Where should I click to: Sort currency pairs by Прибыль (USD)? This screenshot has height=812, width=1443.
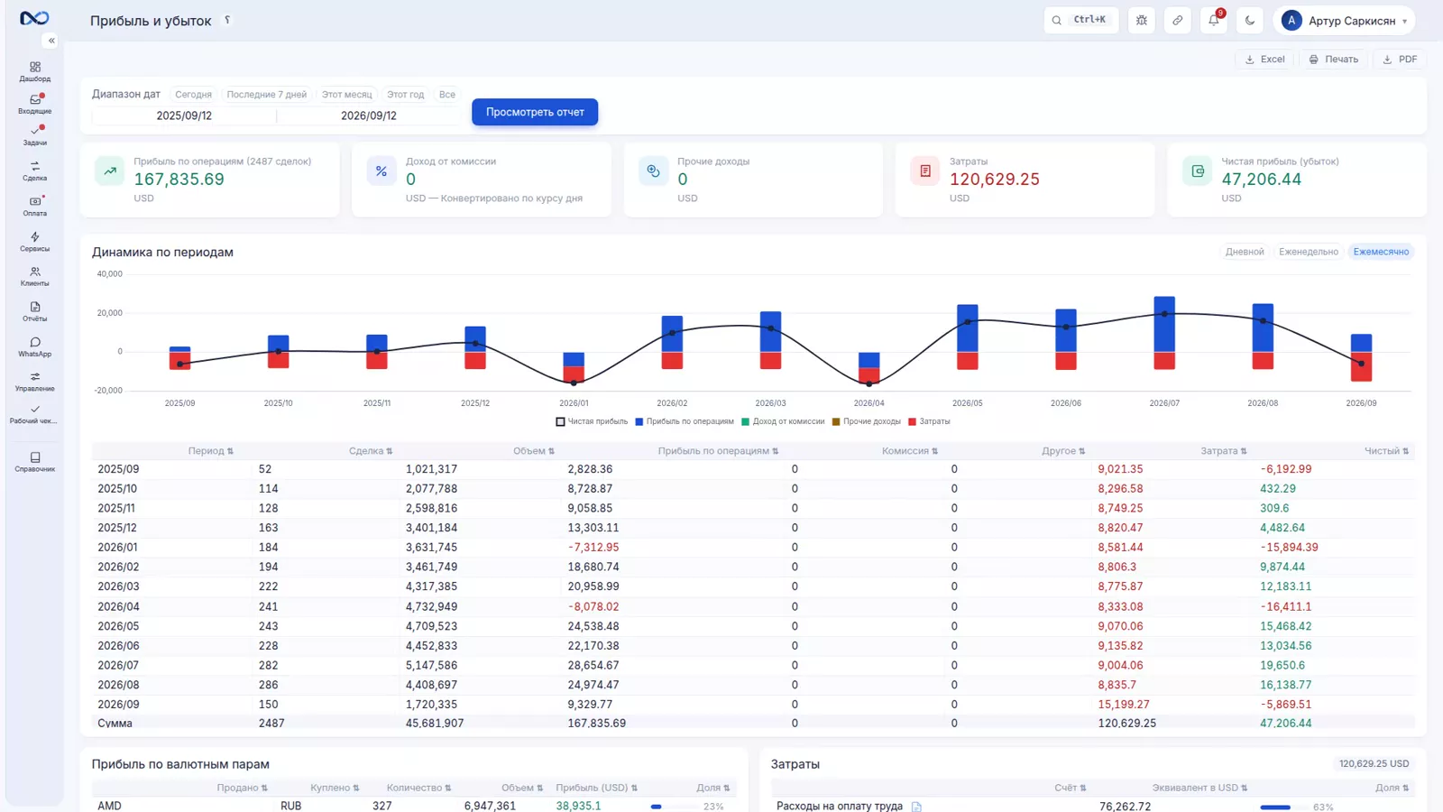point(596,788)
